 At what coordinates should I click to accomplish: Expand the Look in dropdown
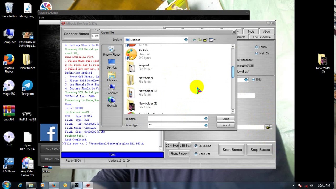(x=186, y=40)
